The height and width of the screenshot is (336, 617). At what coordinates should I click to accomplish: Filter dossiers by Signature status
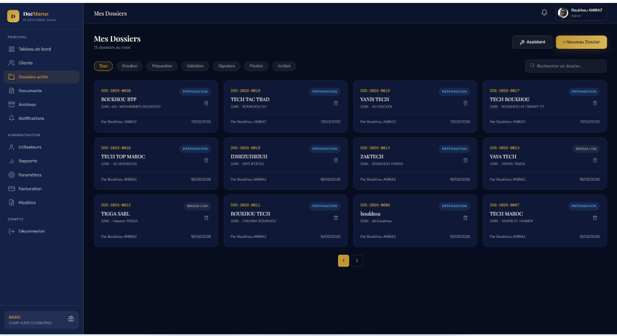[227, 66]
